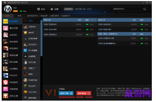Click 我的世界 in the breadcrumb
The height and width of the screenshot is (102, 156).
tap(44, 16)
